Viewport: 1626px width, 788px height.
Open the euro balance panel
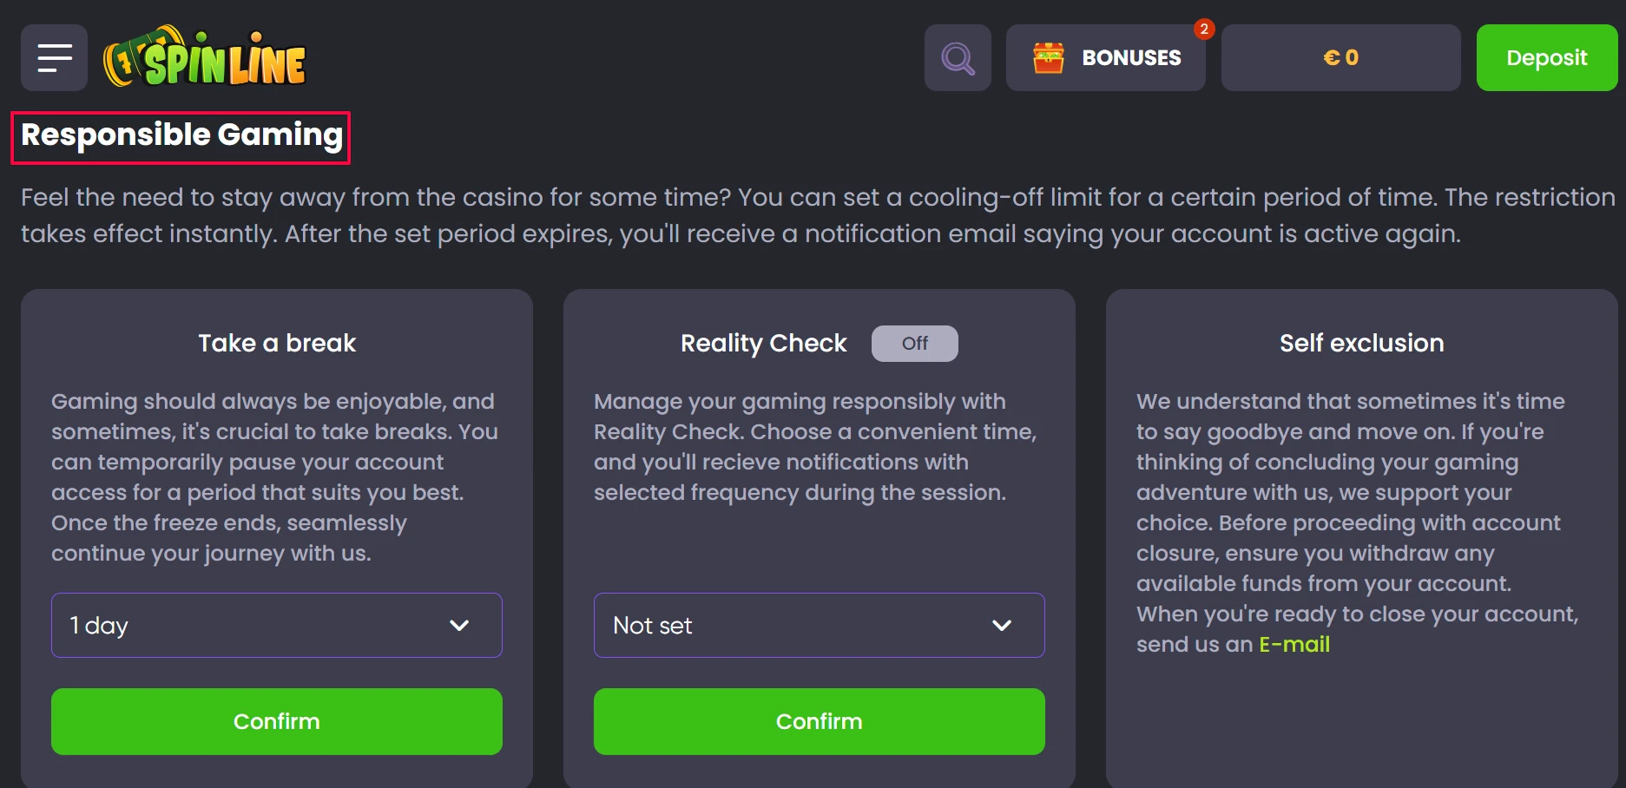point(1341,58)
